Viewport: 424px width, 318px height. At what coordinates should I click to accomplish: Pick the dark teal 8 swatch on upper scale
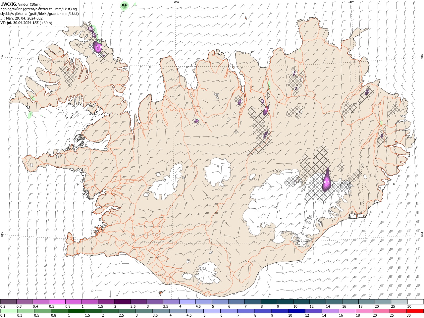(269, 302)
